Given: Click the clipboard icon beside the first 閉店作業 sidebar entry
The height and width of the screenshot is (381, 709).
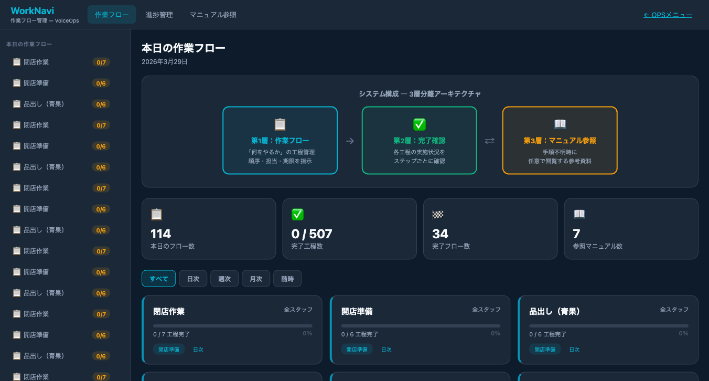Looking at the screenshot, I should click(16, 62).
